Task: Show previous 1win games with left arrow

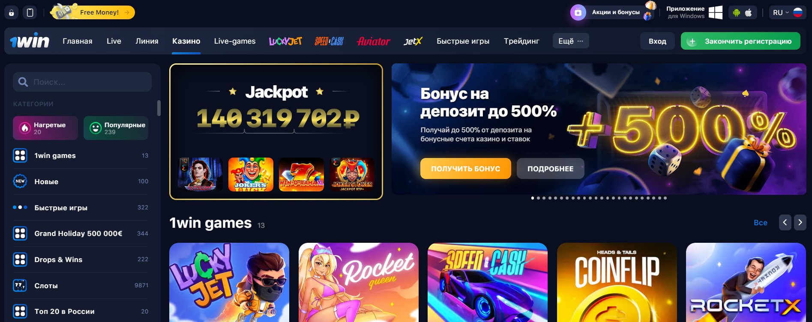Action: [x=785, y=222]
